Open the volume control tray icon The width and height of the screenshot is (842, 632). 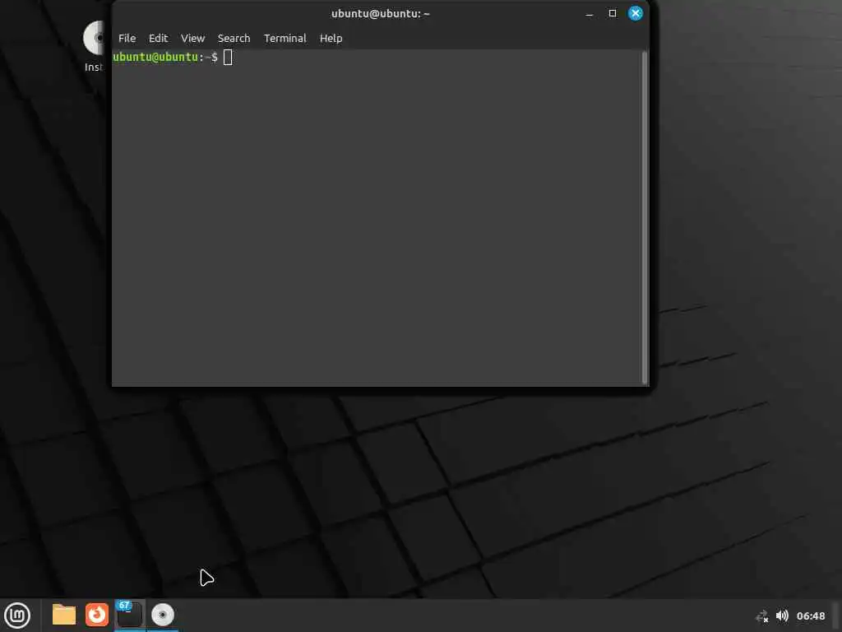(x=782, y=616)
